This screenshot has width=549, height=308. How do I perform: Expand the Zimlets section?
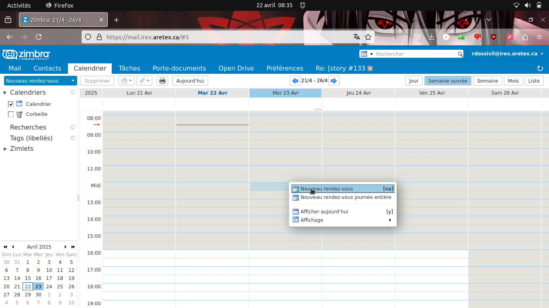click(5, 149)
